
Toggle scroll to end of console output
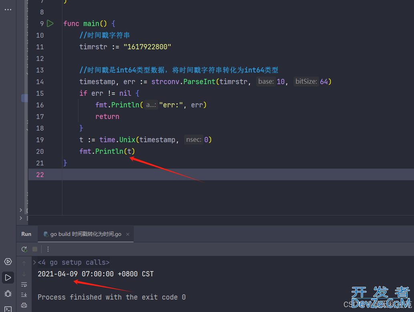pos(24,294)
